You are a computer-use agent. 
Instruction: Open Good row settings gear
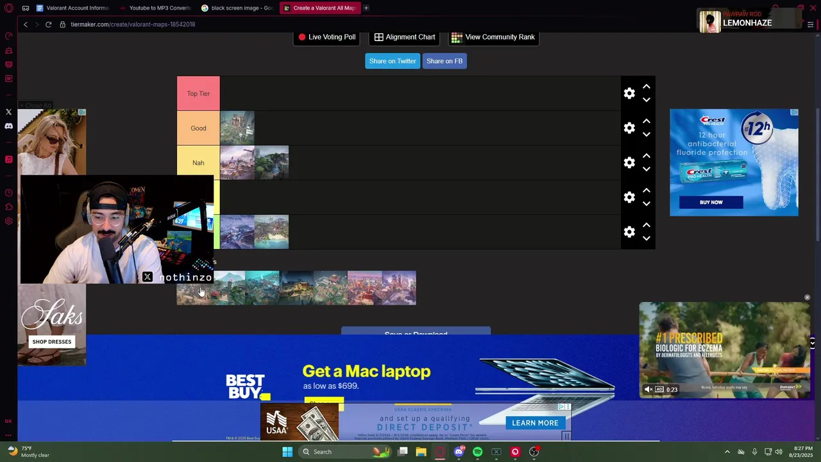click(629, 128)
